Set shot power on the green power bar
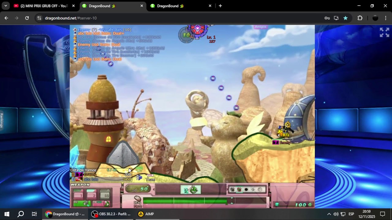Viewport: 392px width, 220px height. coord(205,201)
